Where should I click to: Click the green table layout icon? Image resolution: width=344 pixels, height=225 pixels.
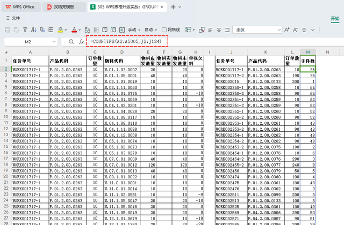click(x=113, y=30)
